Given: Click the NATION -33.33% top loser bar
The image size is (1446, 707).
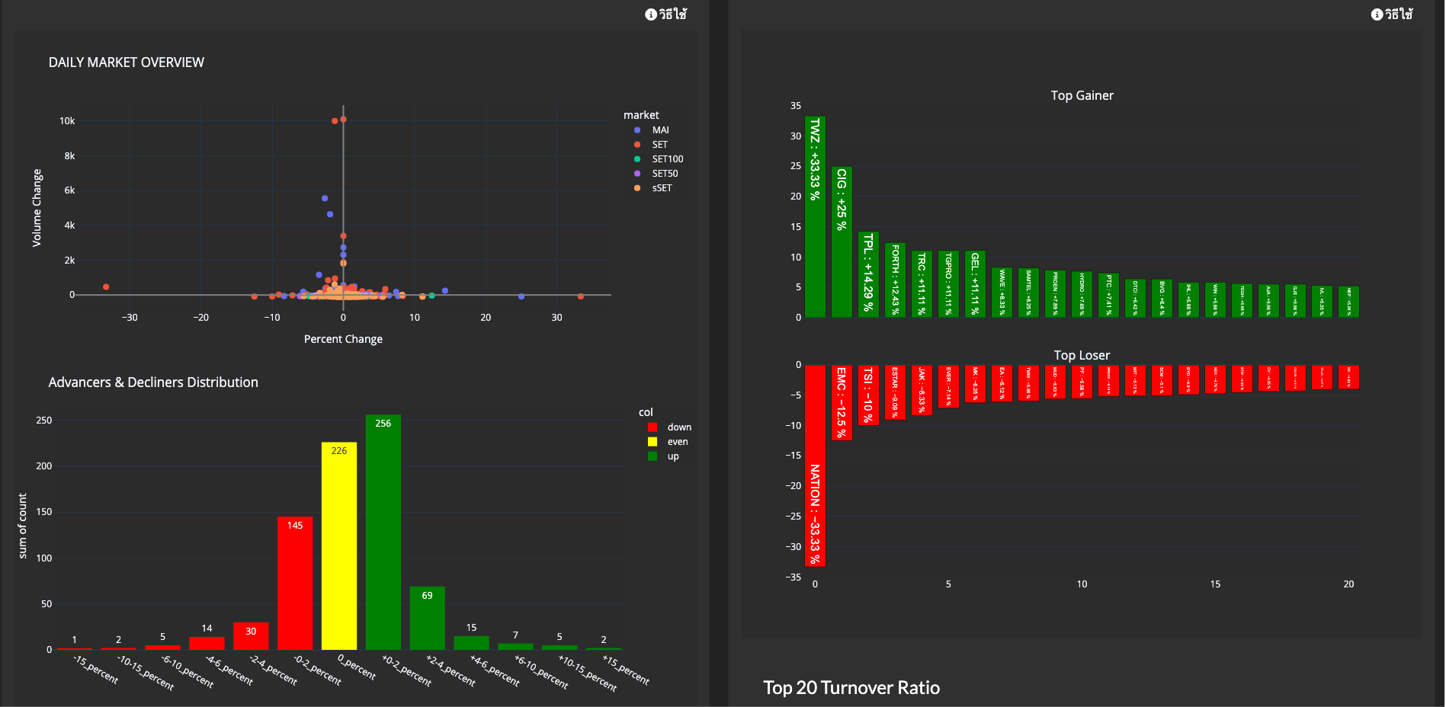Looking at the screenshot, I should pos(815,465).
